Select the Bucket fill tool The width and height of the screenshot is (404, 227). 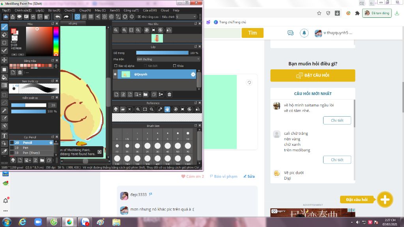click(x=4, y=77)
